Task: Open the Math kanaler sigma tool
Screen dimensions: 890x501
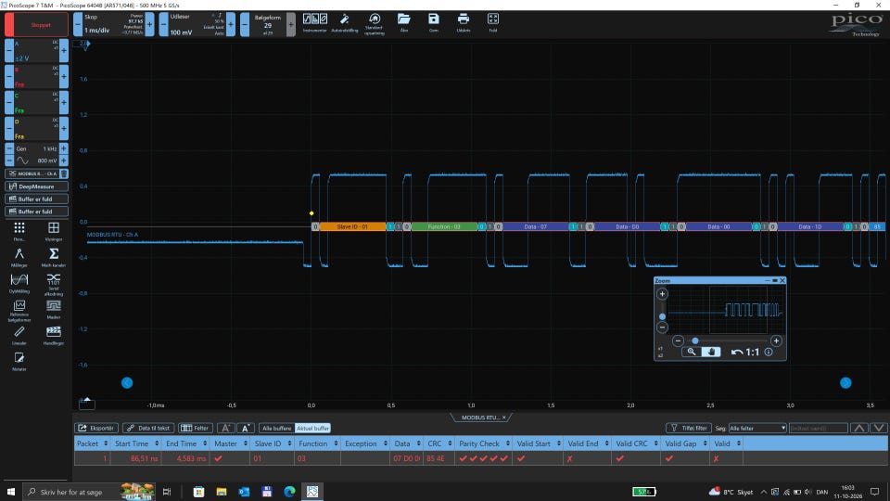Action: pos(54,257)
